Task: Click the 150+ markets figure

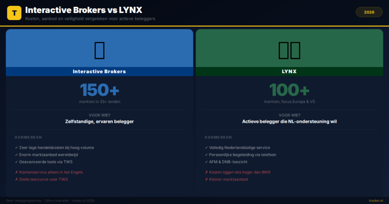Action: tap(100, 90)
